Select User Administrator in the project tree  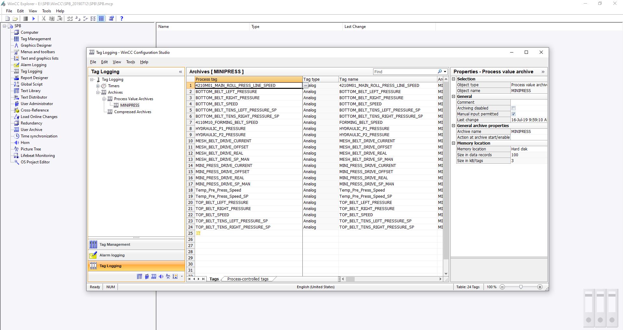click(37, 104)
